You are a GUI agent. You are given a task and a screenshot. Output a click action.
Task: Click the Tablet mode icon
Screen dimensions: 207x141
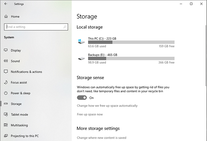pyautogui.click(x=6, y=114)
